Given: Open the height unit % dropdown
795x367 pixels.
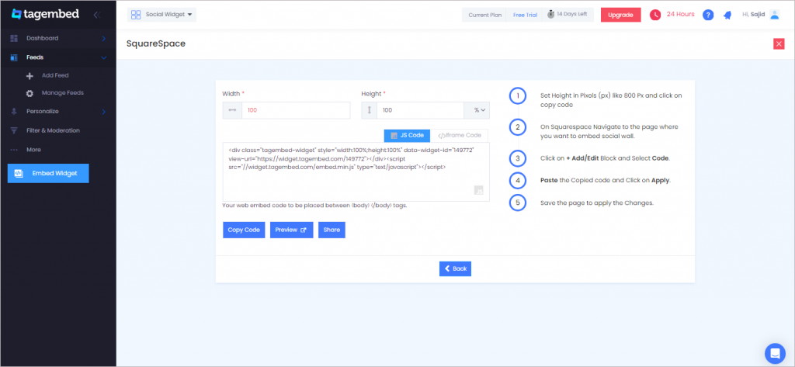Looking at the screenshot, I should tap(477, 110).
